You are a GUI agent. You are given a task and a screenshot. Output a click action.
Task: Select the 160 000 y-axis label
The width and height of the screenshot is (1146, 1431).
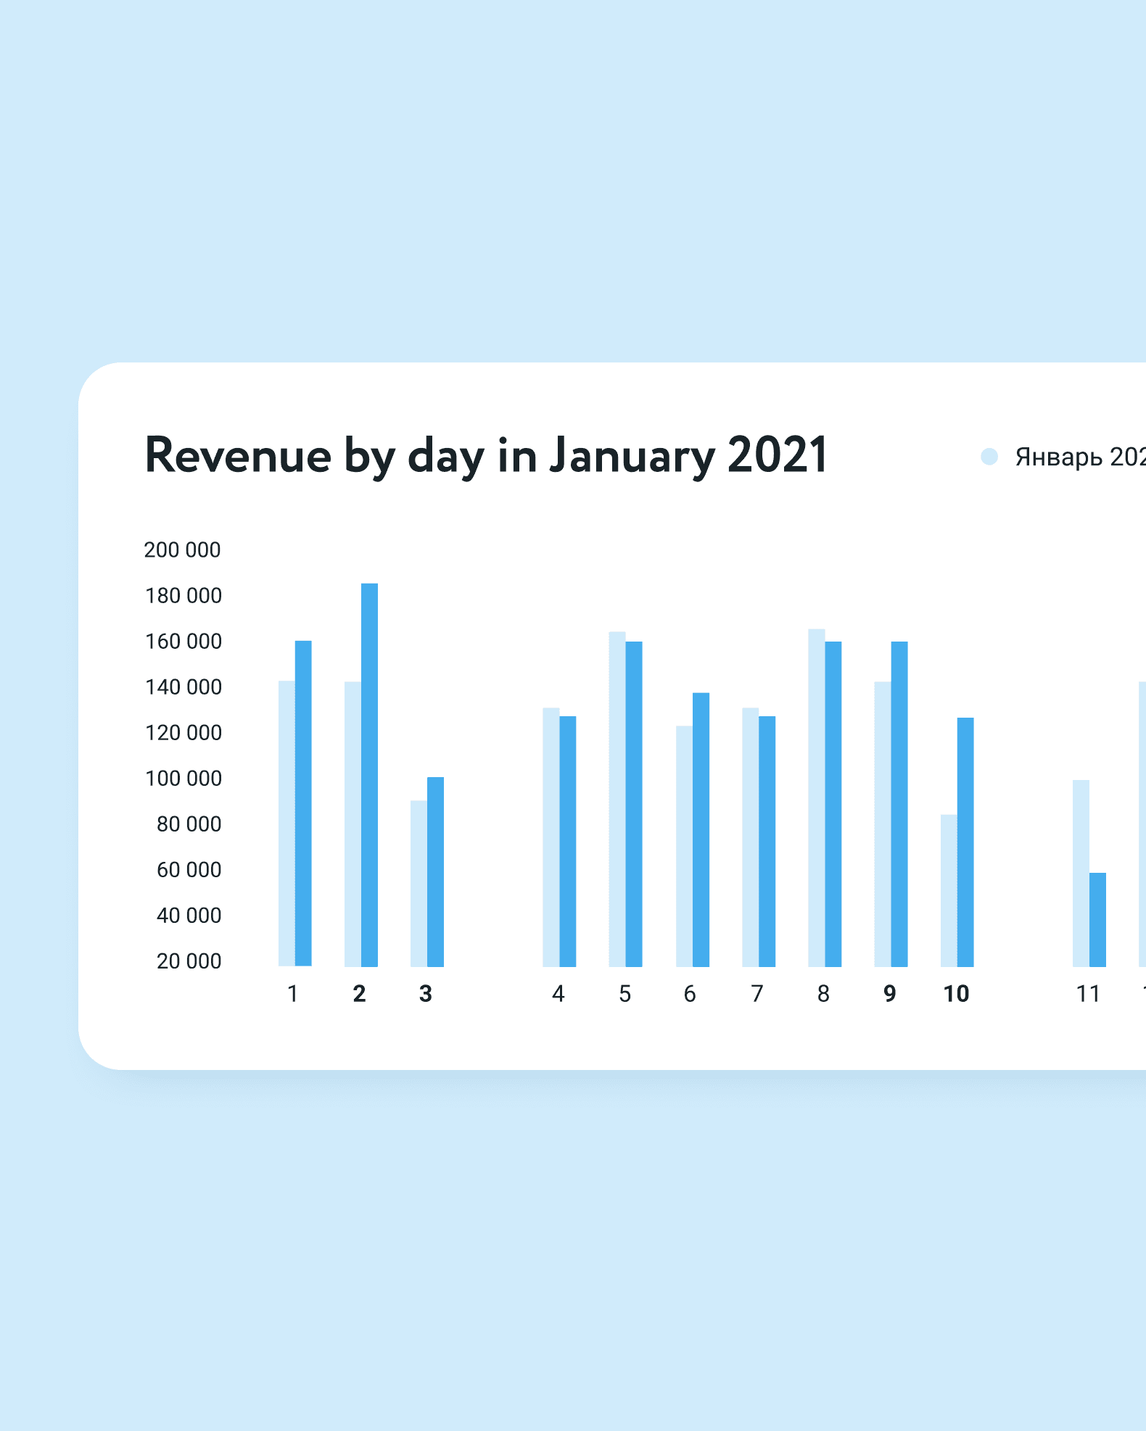pos(184,641)
